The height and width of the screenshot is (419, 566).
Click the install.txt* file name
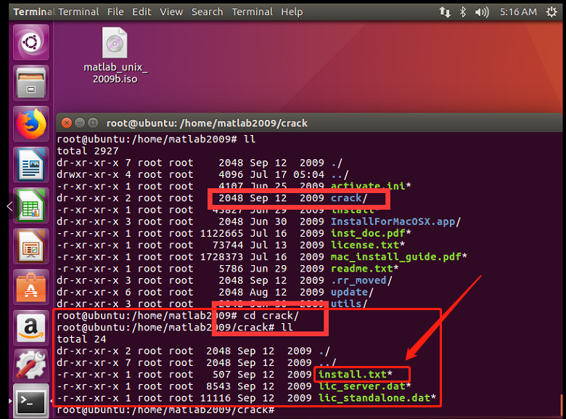[x=355, y=374]
